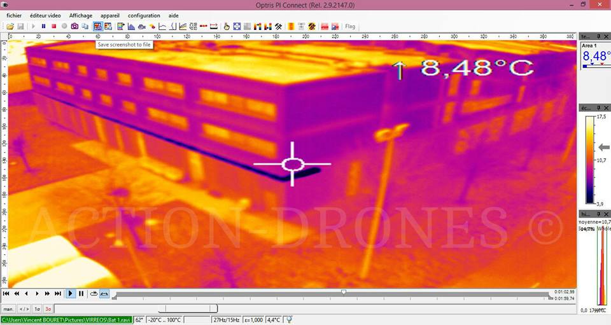611x325 pixels.
Task: Click the video timeline position slider
Action: tap(344, 292)
